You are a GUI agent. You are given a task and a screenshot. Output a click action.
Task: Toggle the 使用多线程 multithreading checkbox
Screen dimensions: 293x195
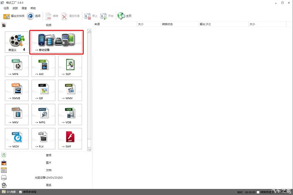(x=21, y=192)
